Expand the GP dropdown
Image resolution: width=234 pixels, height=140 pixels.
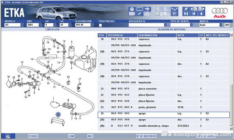click(55, 25)
